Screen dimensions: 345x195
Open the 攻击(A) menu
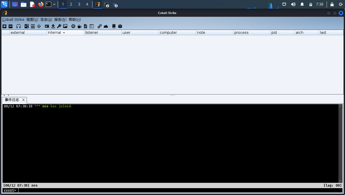click(x=46, y=20)
